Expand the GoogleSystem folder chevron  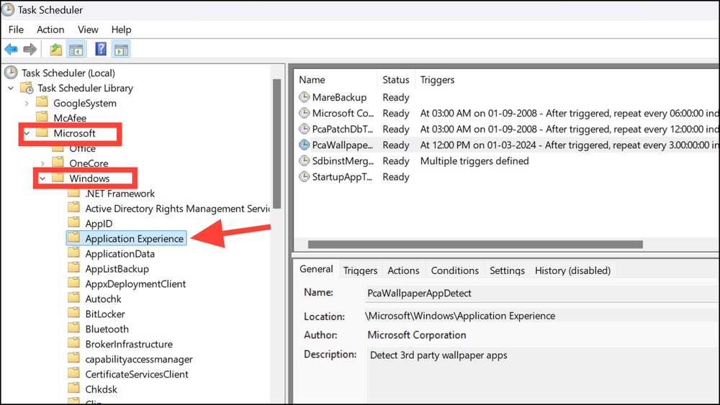27,103
